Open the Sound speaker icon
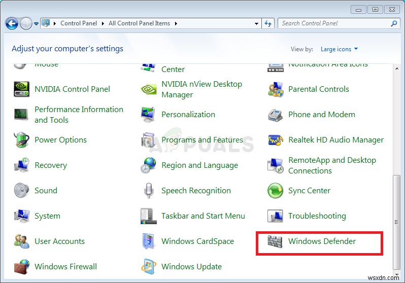The width and height of the screenshot is (405, 283). click(21, 190)
